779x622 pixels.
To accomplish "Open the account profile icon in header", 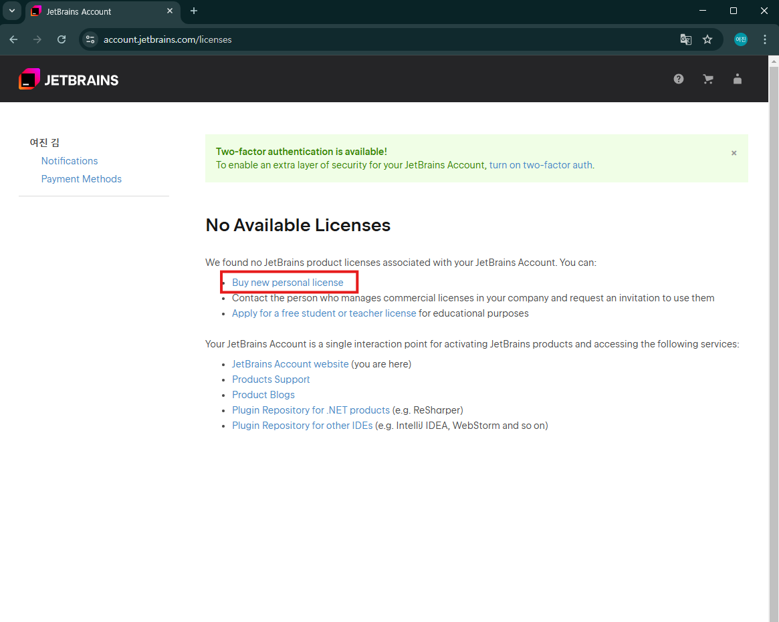I will [738, 79].
